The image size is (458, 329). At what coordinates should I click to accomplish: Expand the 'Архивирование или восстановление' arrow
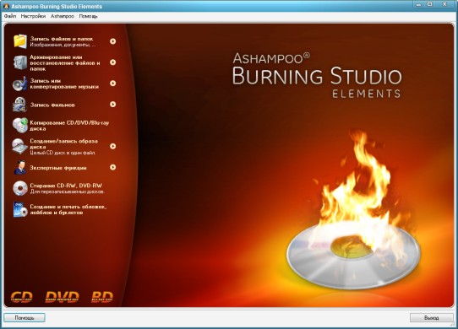click(x=112, y=62)
